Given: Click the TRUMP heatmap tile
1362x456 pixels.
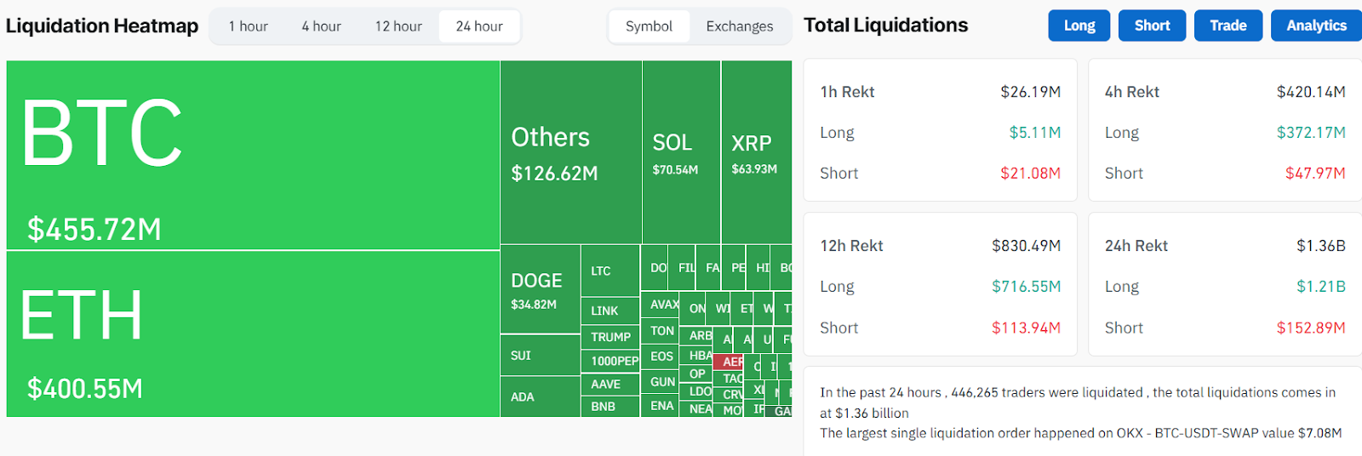Looking at the screenshot, I should tap(610, 337).
